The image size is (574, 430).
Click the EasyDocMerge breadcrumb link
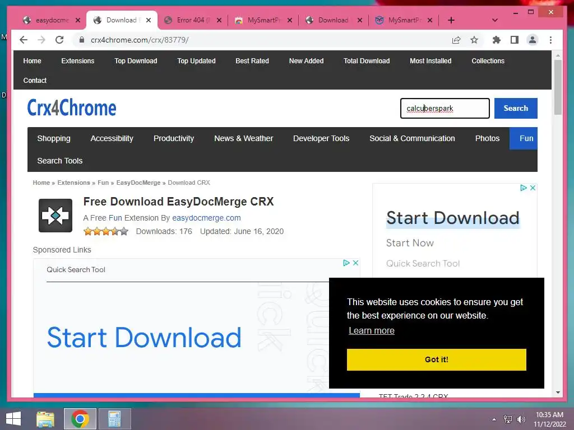click(x=138, y=183)
